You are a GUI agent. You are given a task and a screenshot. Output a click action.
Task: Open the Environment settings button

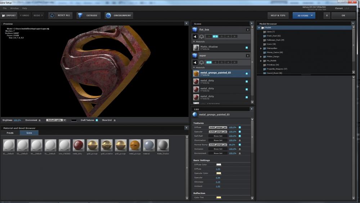point(119,16)
